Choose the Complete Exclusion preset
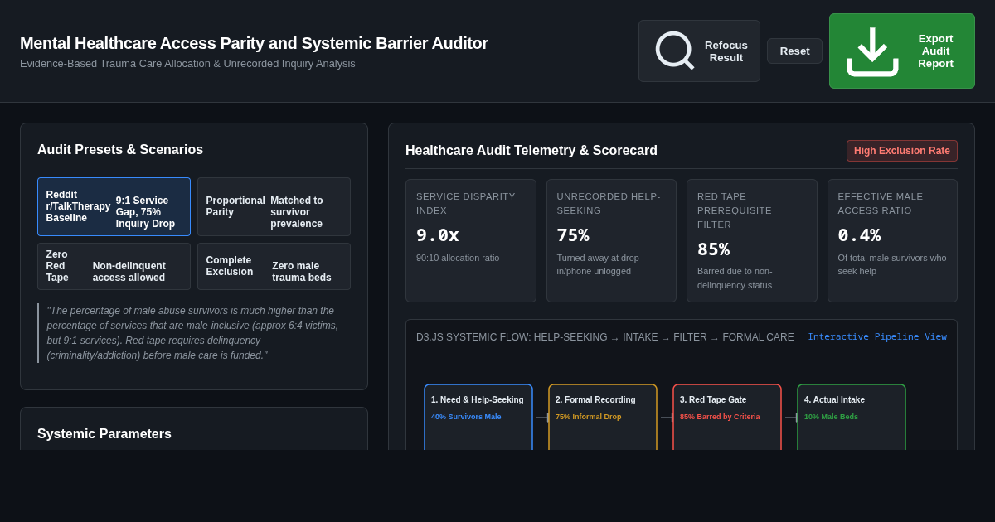The width and height of the screenshot is (995, 522). coord(274,266)
